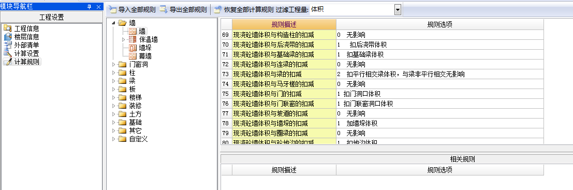The width and height of the screenshot is (573, 190).
Task: Click option cell 扣门联窗洞口体积
Action: pos(440,104)
